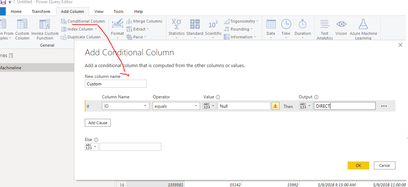Select row number 14 header
Image resolution: width=408 pixels, height=187 pixels.
(x=121, y=184)
